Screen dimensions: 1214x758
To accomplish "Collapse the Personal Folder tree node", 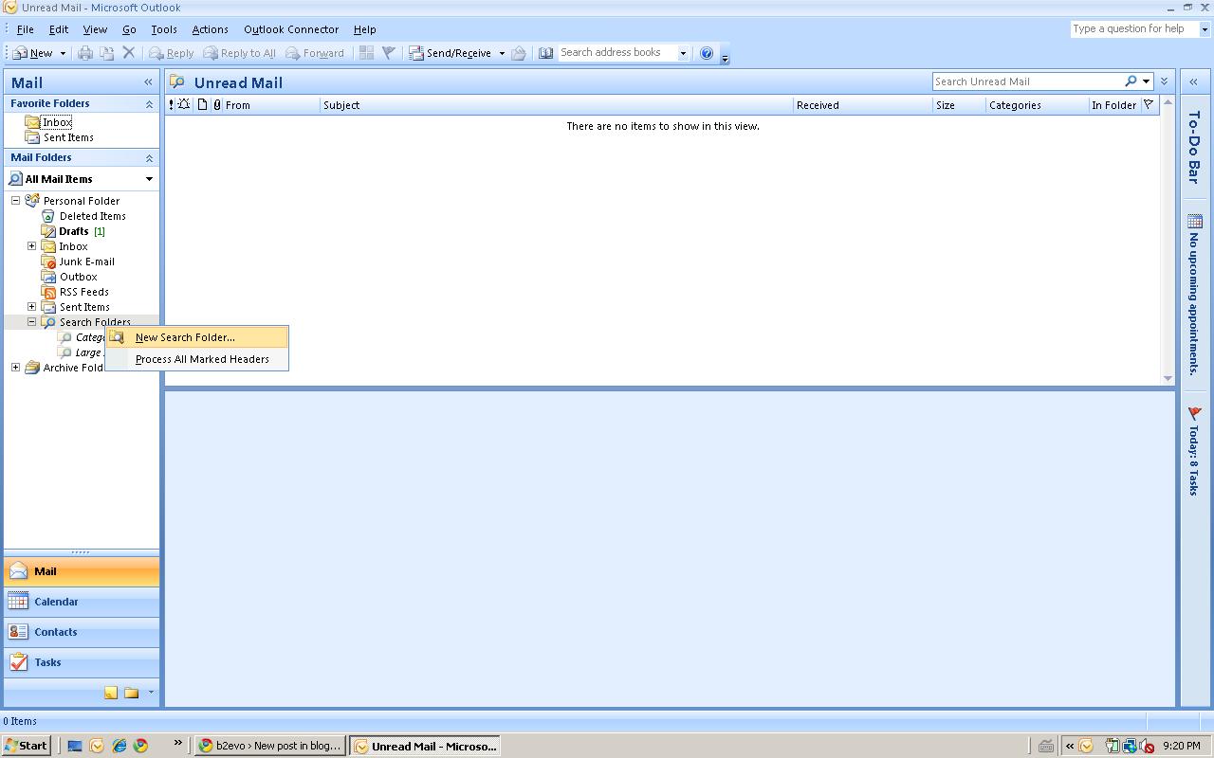I will click(15, 201).
